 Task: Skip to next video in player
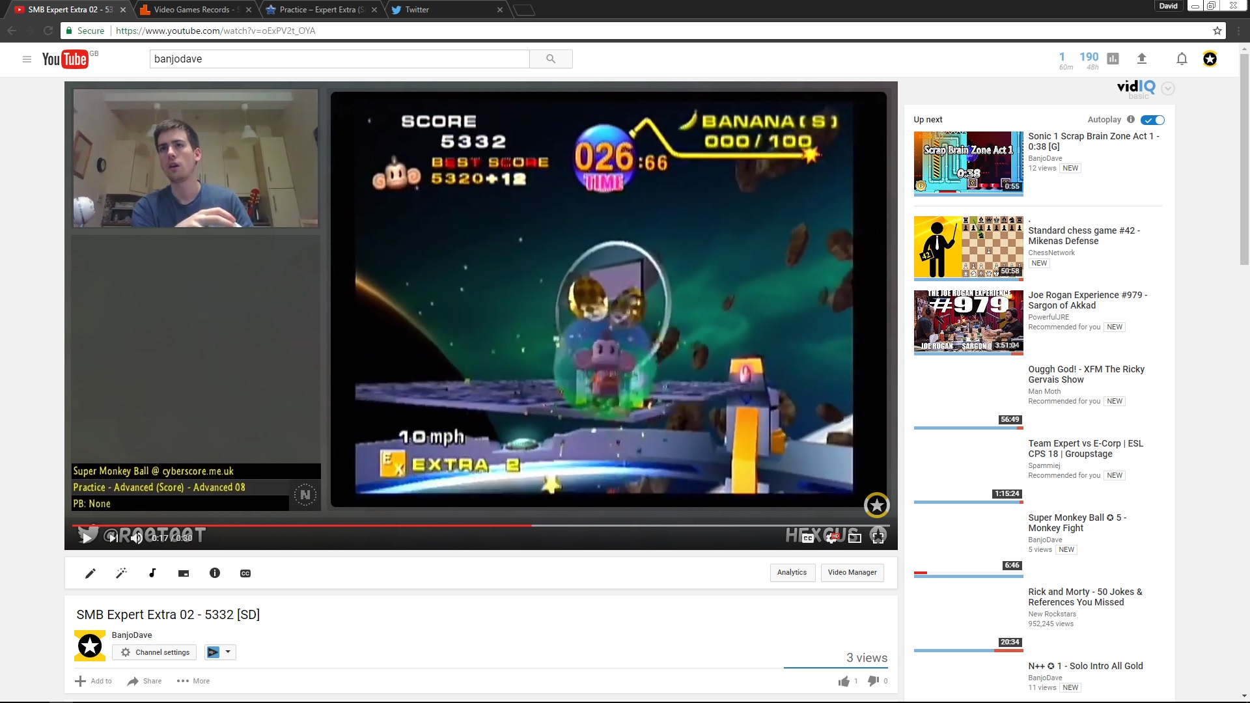point(113,537)
